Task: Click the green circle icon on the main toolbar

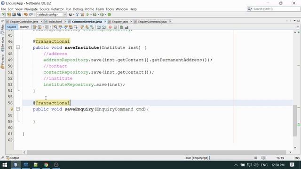Action: [109, 15]
